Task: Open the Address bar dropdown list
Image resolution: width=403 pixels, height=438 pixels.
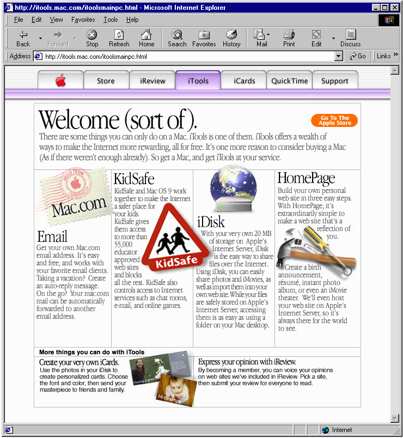Action: tap(339, 57)
